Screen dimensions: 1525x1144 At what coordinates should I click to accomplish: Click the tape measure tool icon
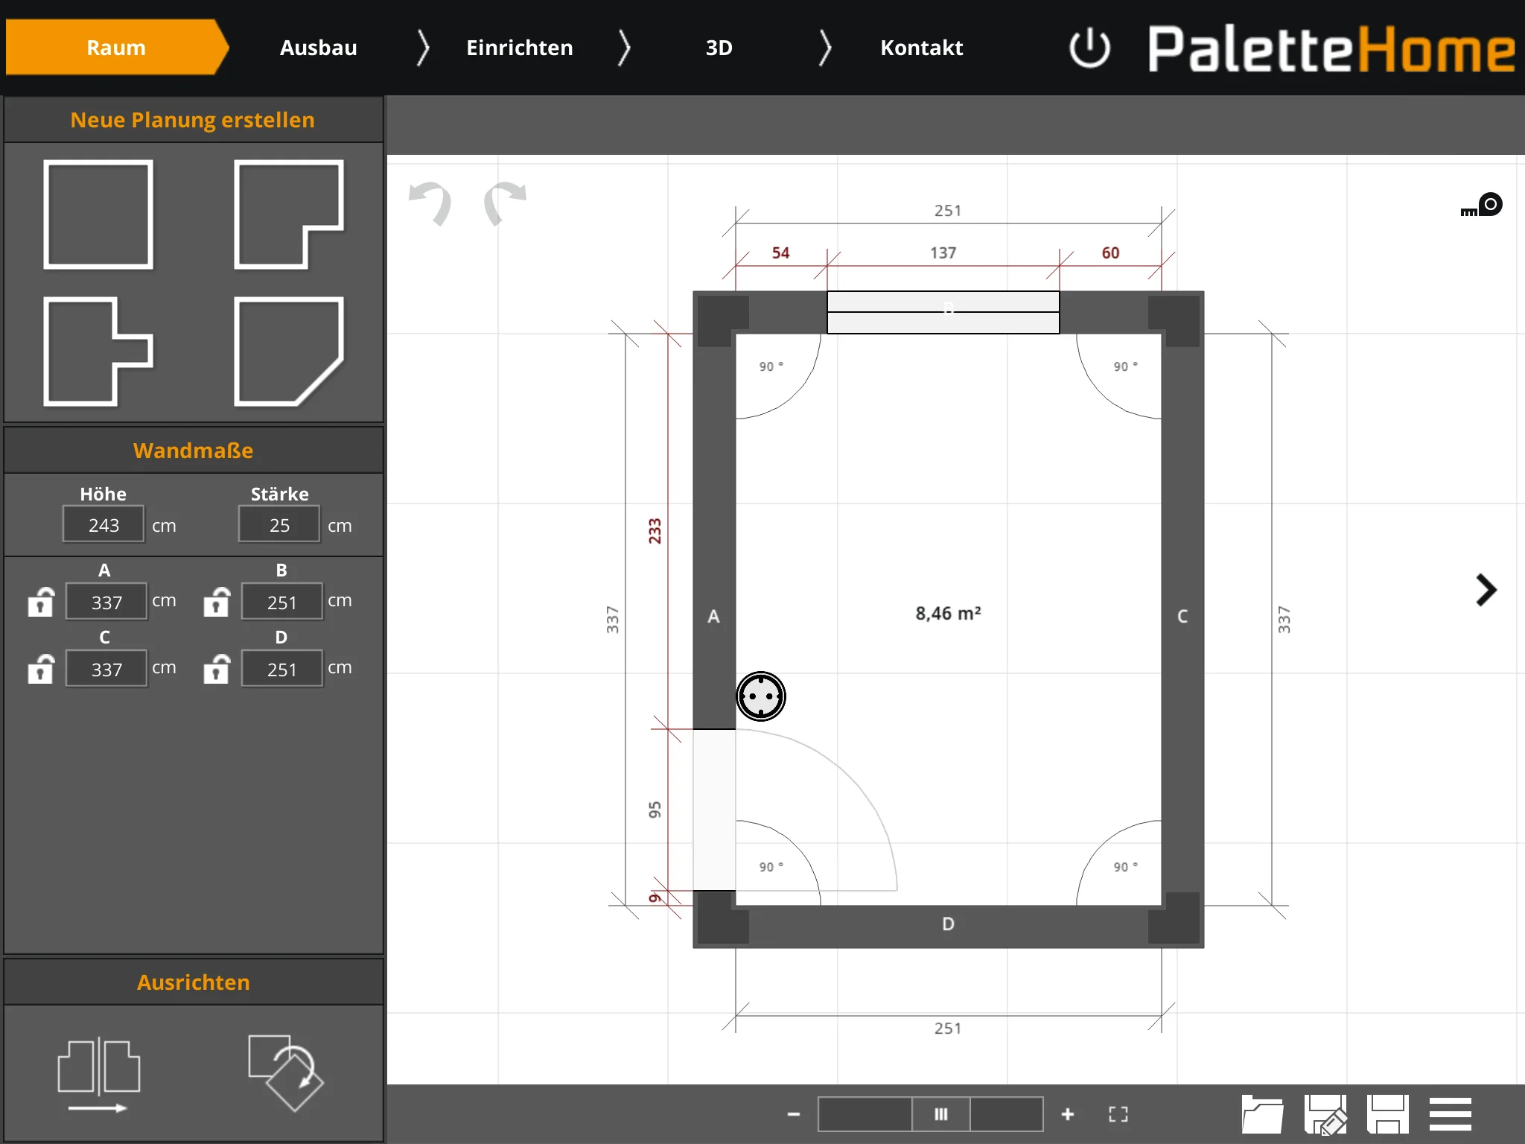(1482, 205)
